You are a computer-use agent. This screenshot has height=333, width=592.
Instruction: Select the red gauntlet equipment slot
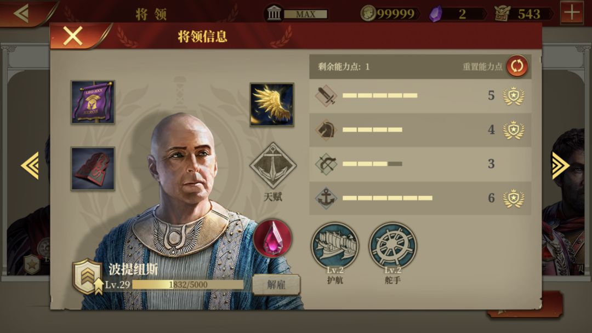[x=93, y=169]
